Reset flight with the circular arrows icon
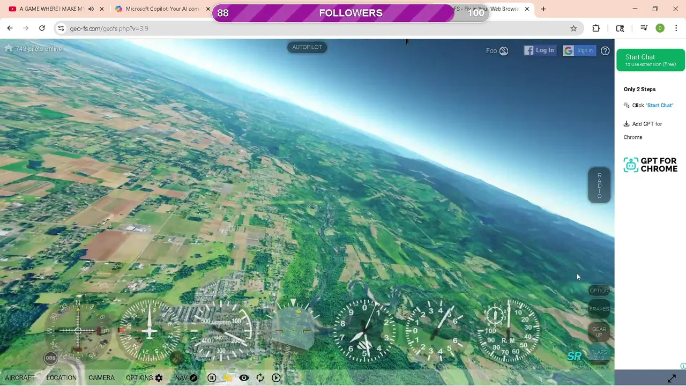686x386 pixels. (x=260, y=378)
